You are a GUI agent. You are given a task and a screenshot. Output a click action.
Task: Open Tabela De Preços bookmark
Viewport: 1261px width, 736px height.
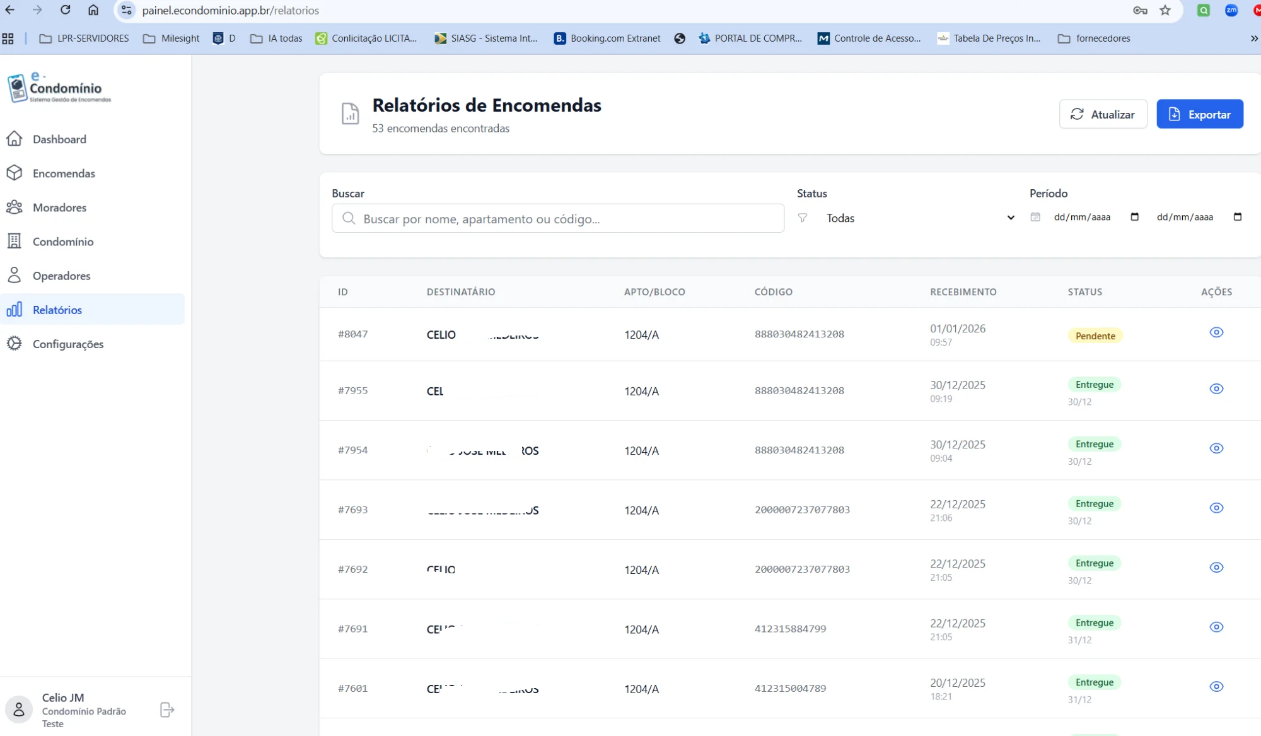989,38
